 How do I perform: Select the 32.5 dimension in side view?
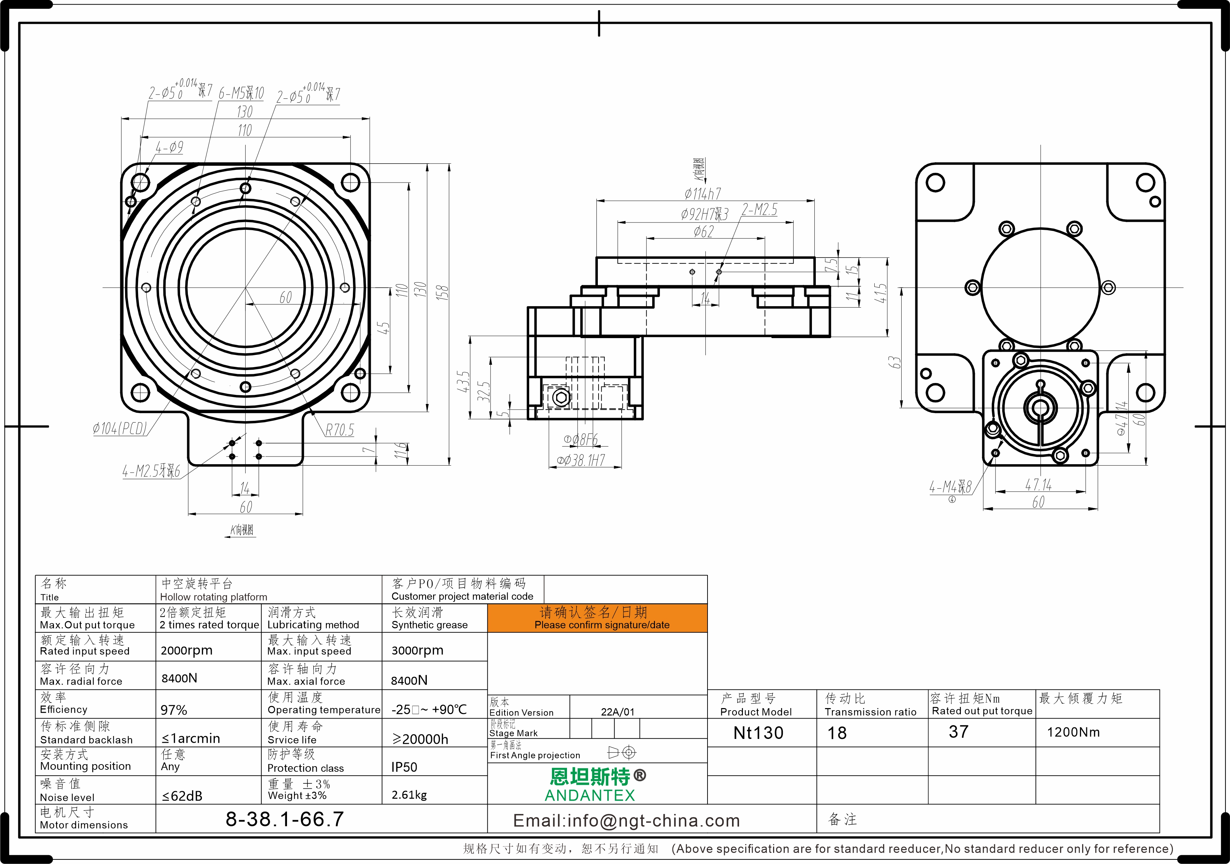483,392
